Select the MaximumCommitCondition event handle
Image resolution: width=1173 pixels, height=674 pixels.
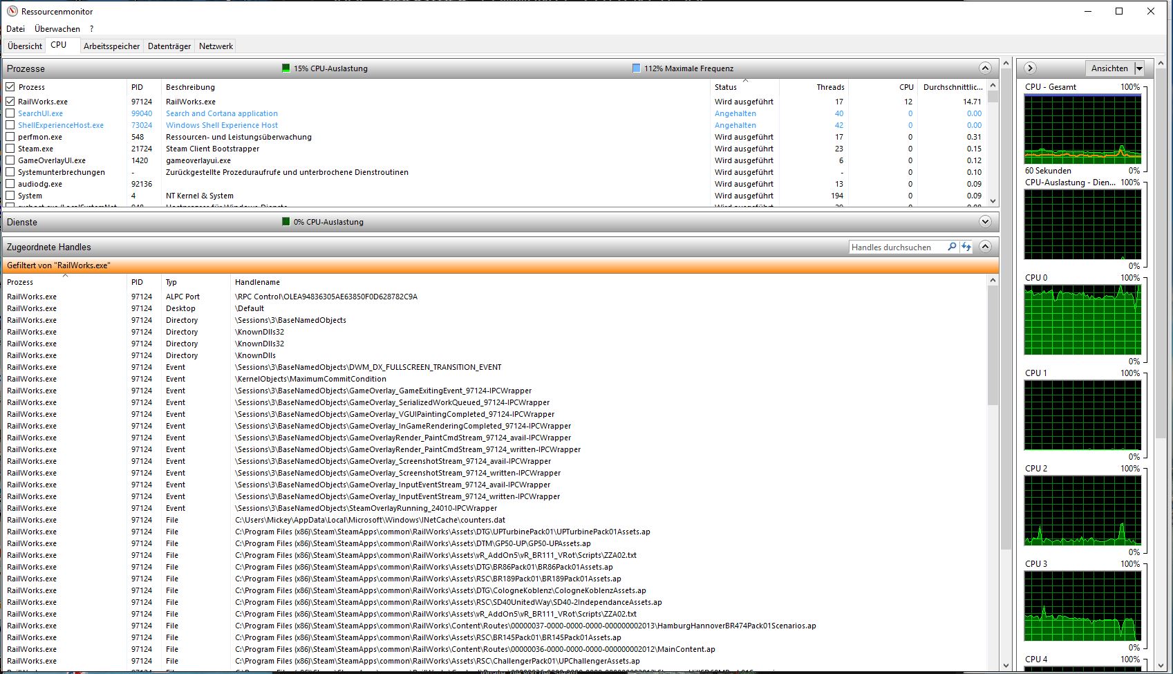(x=494, y=379)
